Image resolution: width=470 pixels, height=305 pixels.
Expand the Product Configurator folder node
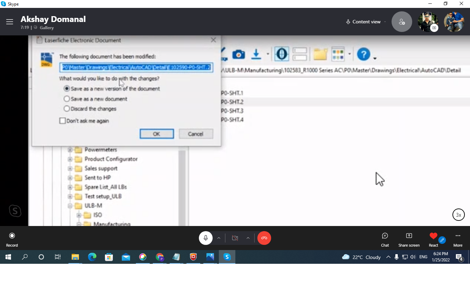pyautogui.click(x=70, y=159)
